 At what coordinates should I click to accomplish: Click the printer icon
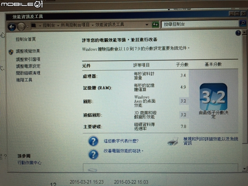(173, 141)
